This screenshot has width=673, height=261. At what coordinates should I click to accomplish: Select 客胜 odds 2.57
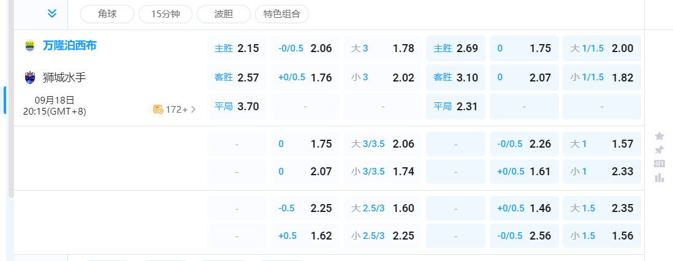(x=237, y=78)
